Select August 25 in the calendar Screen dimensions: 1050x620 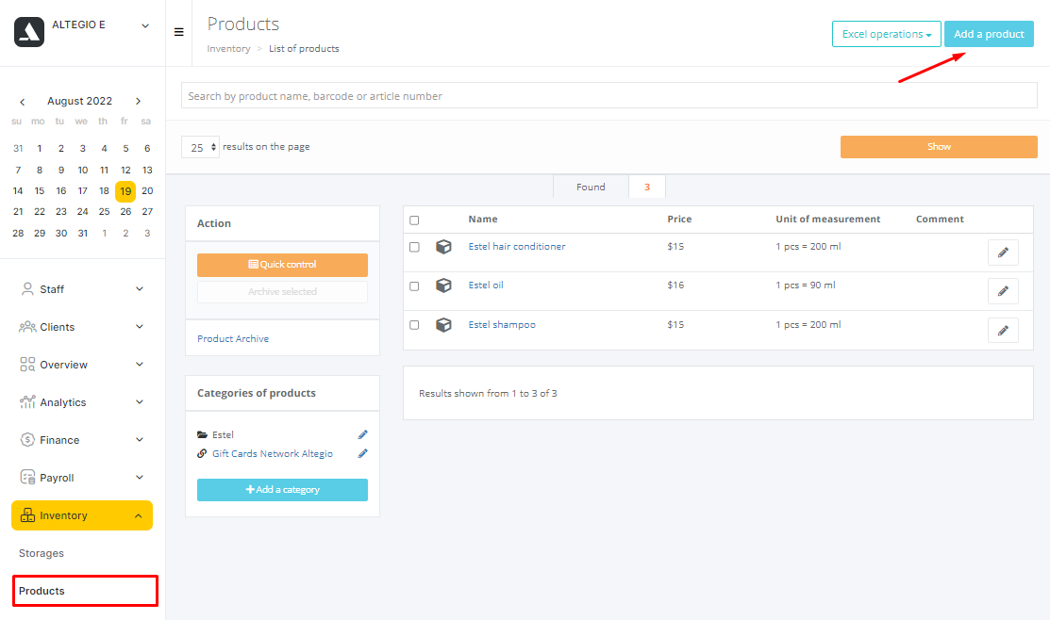104,212
